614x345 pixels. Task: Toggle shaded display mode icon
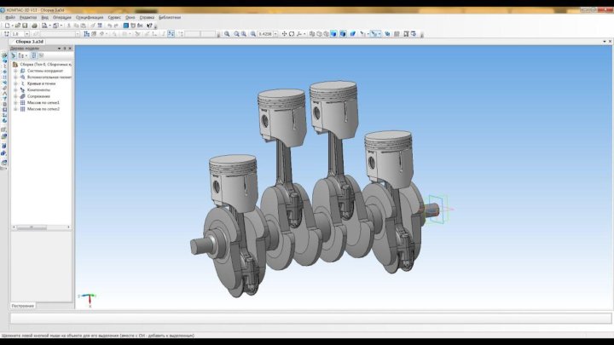point(333,34)
